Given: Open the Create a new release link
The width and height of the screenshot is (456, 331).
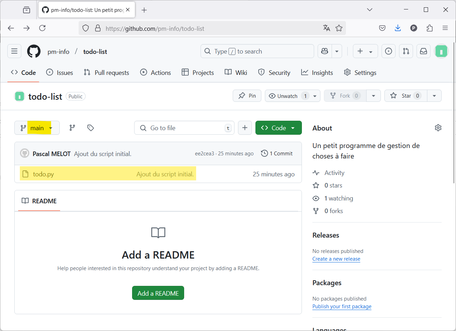Looking at the screenshot, I should tap(336, 259).
